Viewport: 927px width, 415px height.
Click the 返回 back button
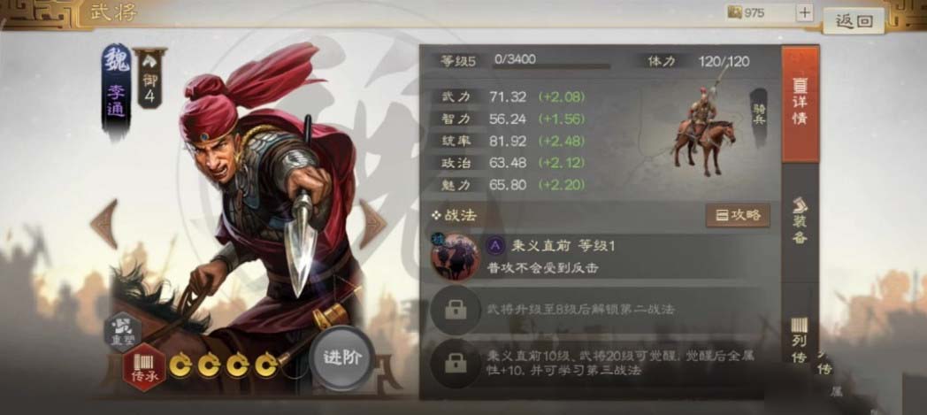[854, 21]
